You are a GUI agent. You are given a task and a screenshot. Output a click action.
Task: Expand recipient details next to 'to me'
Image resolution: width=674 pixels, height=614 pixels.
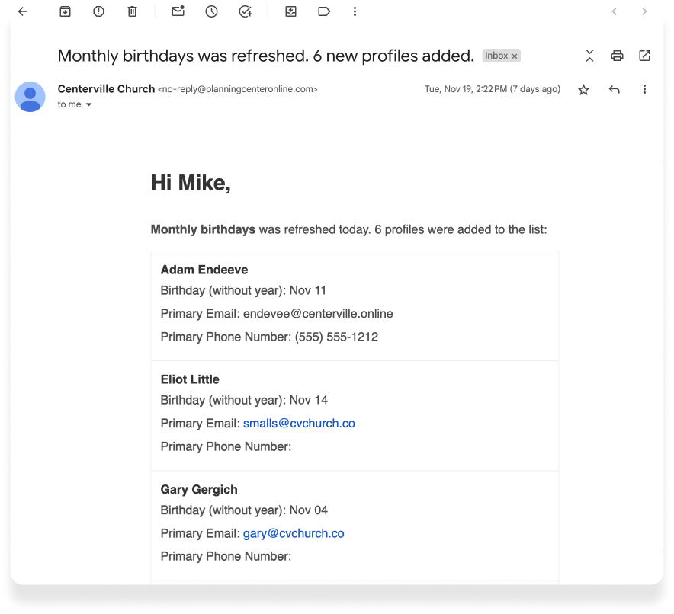(x=88, y=105)
